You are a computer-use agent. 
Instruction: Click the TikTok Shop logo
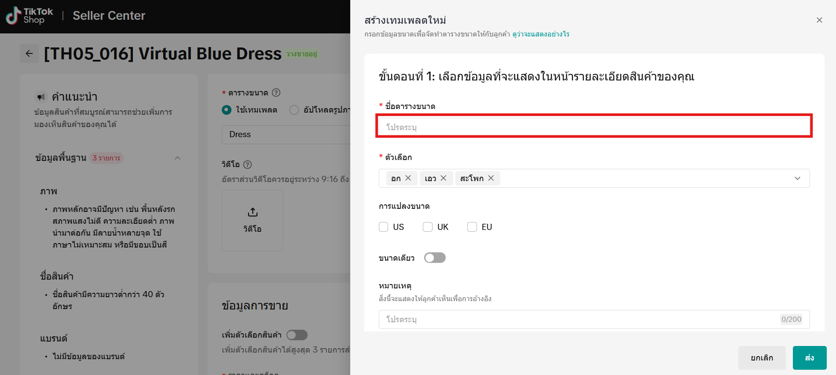29,16
